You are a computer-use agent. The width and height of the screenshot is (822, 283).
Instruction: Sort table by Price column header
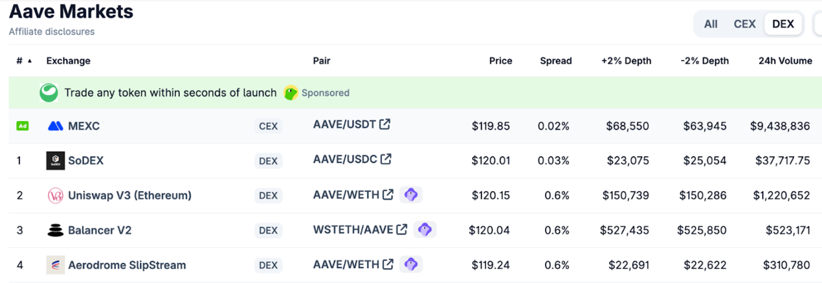click(500, 61)
